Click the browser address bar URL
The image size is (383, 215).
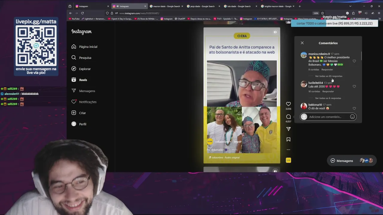pyautogui.click(x=139, y=13)
